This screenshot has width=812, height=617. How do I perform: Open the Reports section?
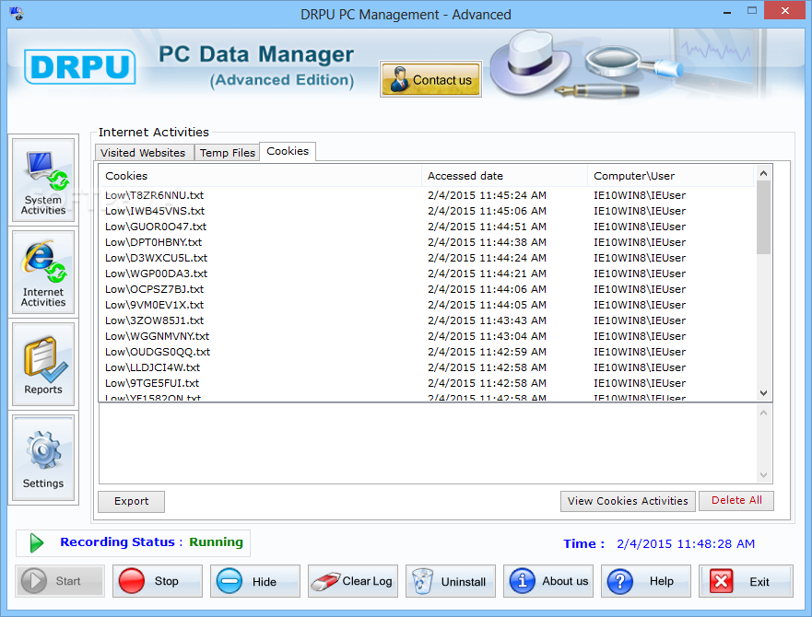click(x=43, y=365)
